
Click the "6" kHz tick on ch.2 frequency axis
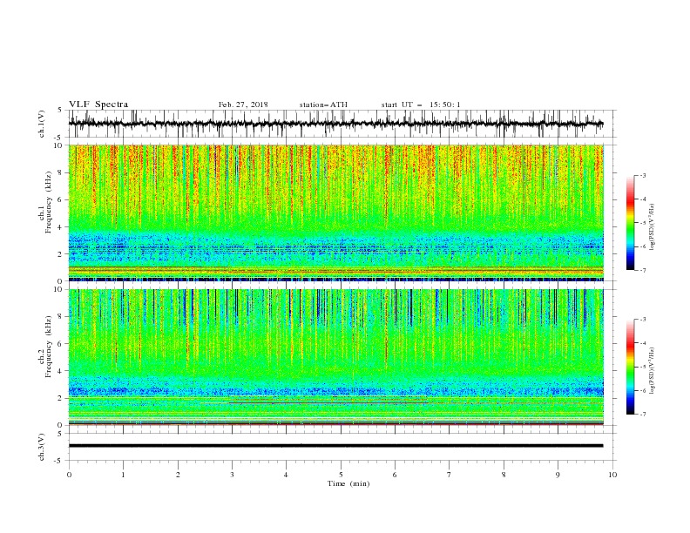(62, 344)
